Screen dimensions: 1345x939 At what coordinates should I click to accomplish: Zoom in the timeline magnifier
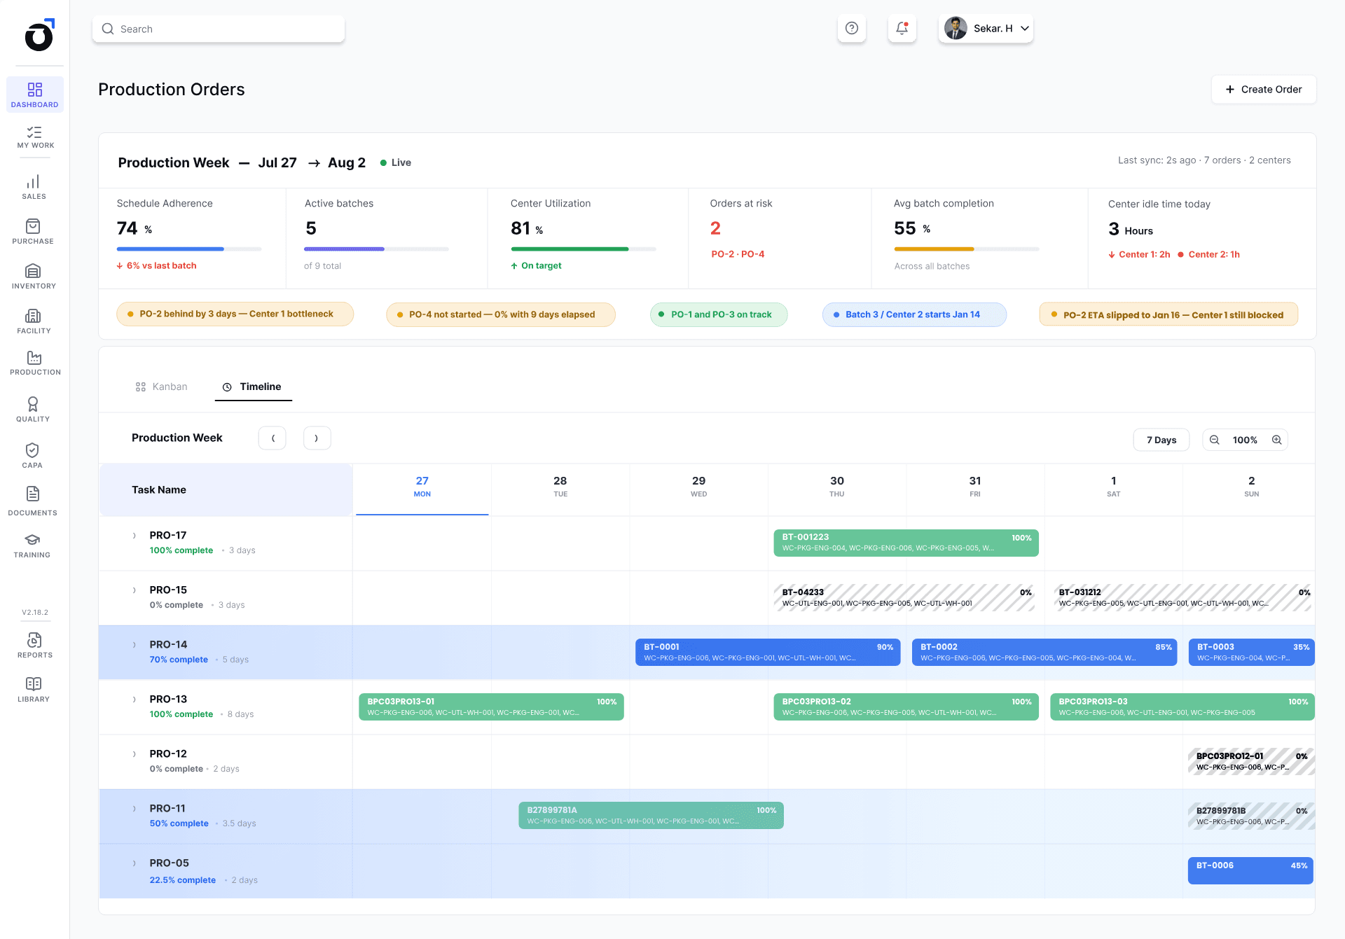point(1277,440)
